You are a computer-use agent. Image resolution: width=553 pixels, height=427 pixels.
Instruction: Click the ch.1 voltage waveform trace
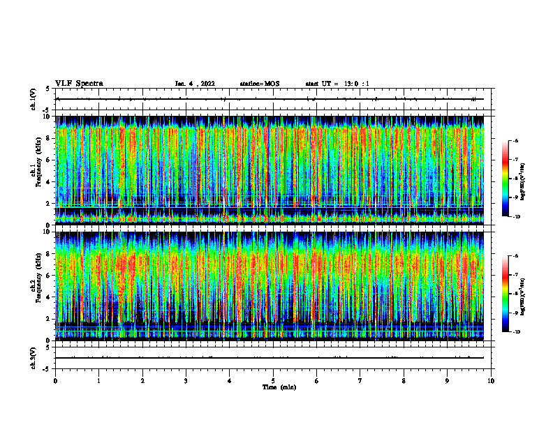click(x=270, y=99)
